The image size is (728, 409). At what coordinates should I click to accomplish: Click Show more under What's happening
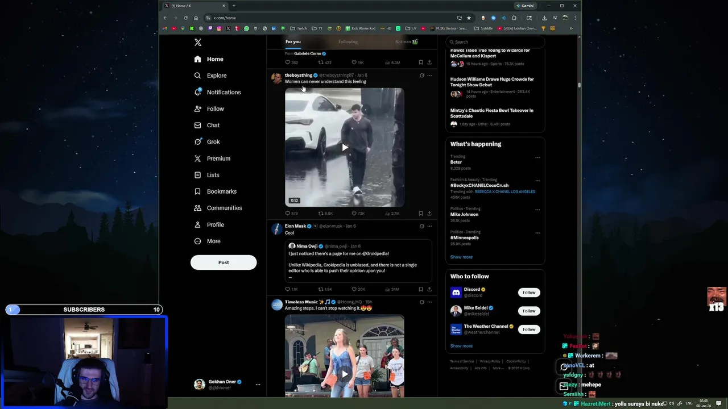461,257
